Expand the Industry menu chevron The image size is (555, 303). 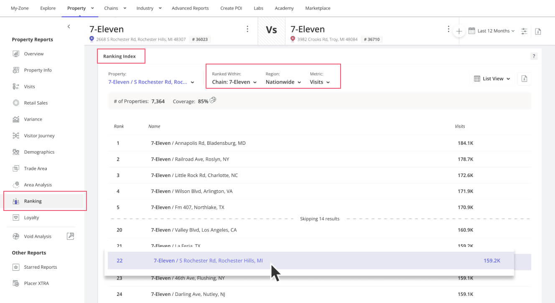160,8
